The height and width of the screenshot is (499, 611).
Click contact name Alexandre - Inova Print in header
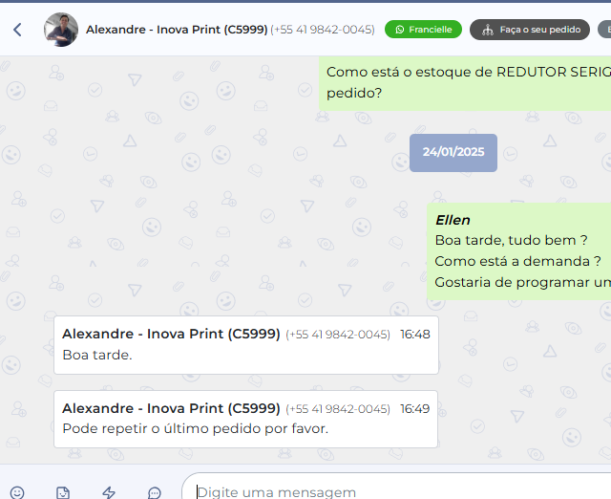[x=176, y=30]
